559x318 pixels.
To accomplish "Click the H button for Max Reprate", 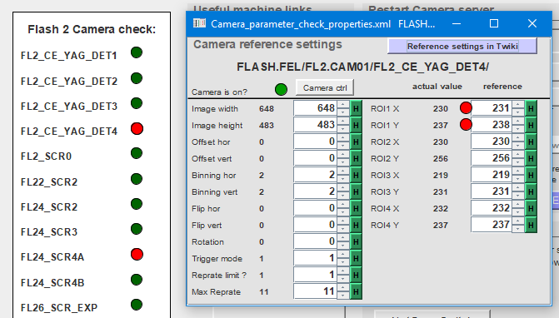I will (356, 291).
